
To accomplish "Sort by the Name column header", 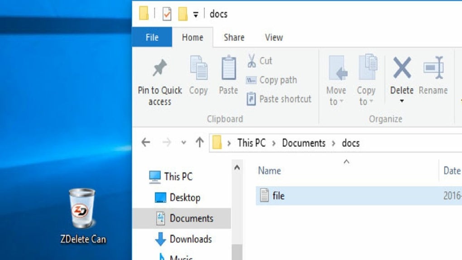I will [x=269, y=171].
